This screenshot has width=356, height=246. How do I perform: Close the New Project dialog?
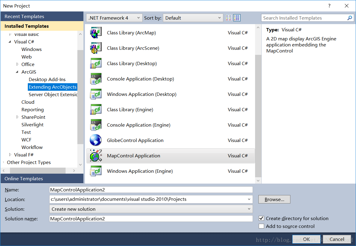point(346,6)
